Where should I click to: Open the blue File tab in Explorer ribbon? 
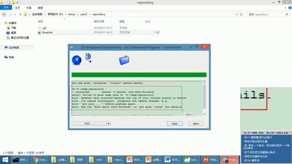(6, 7)
